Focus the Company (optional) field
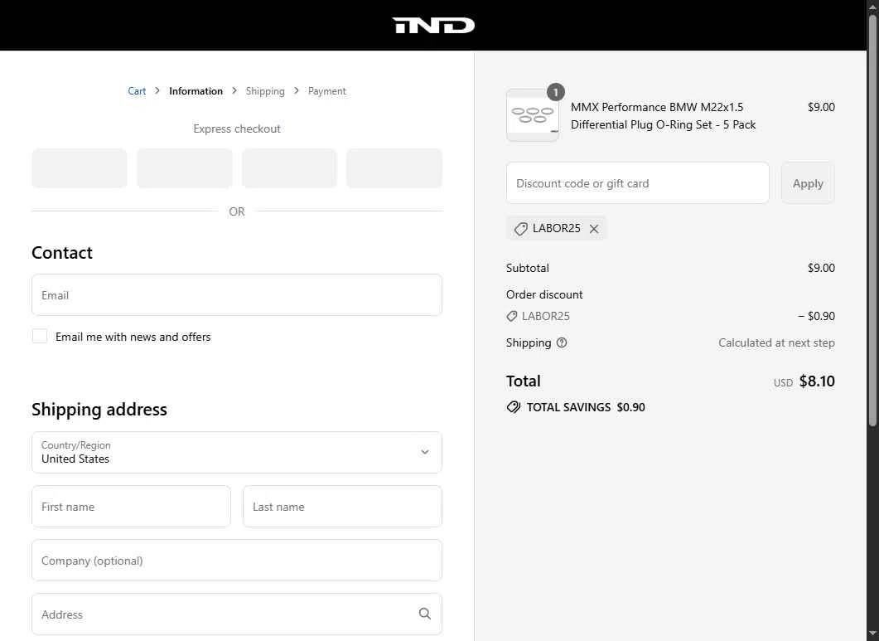Image resolution: width=879 pixels, height=641 pixels. click(x=237, y=561)
